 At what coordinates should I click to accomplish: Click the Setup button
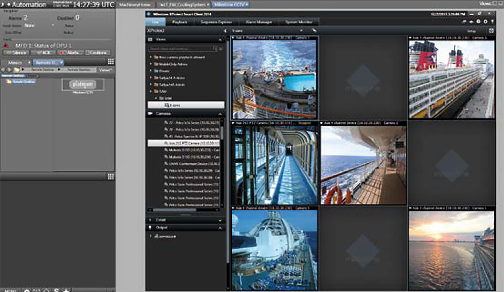(471, 30)
